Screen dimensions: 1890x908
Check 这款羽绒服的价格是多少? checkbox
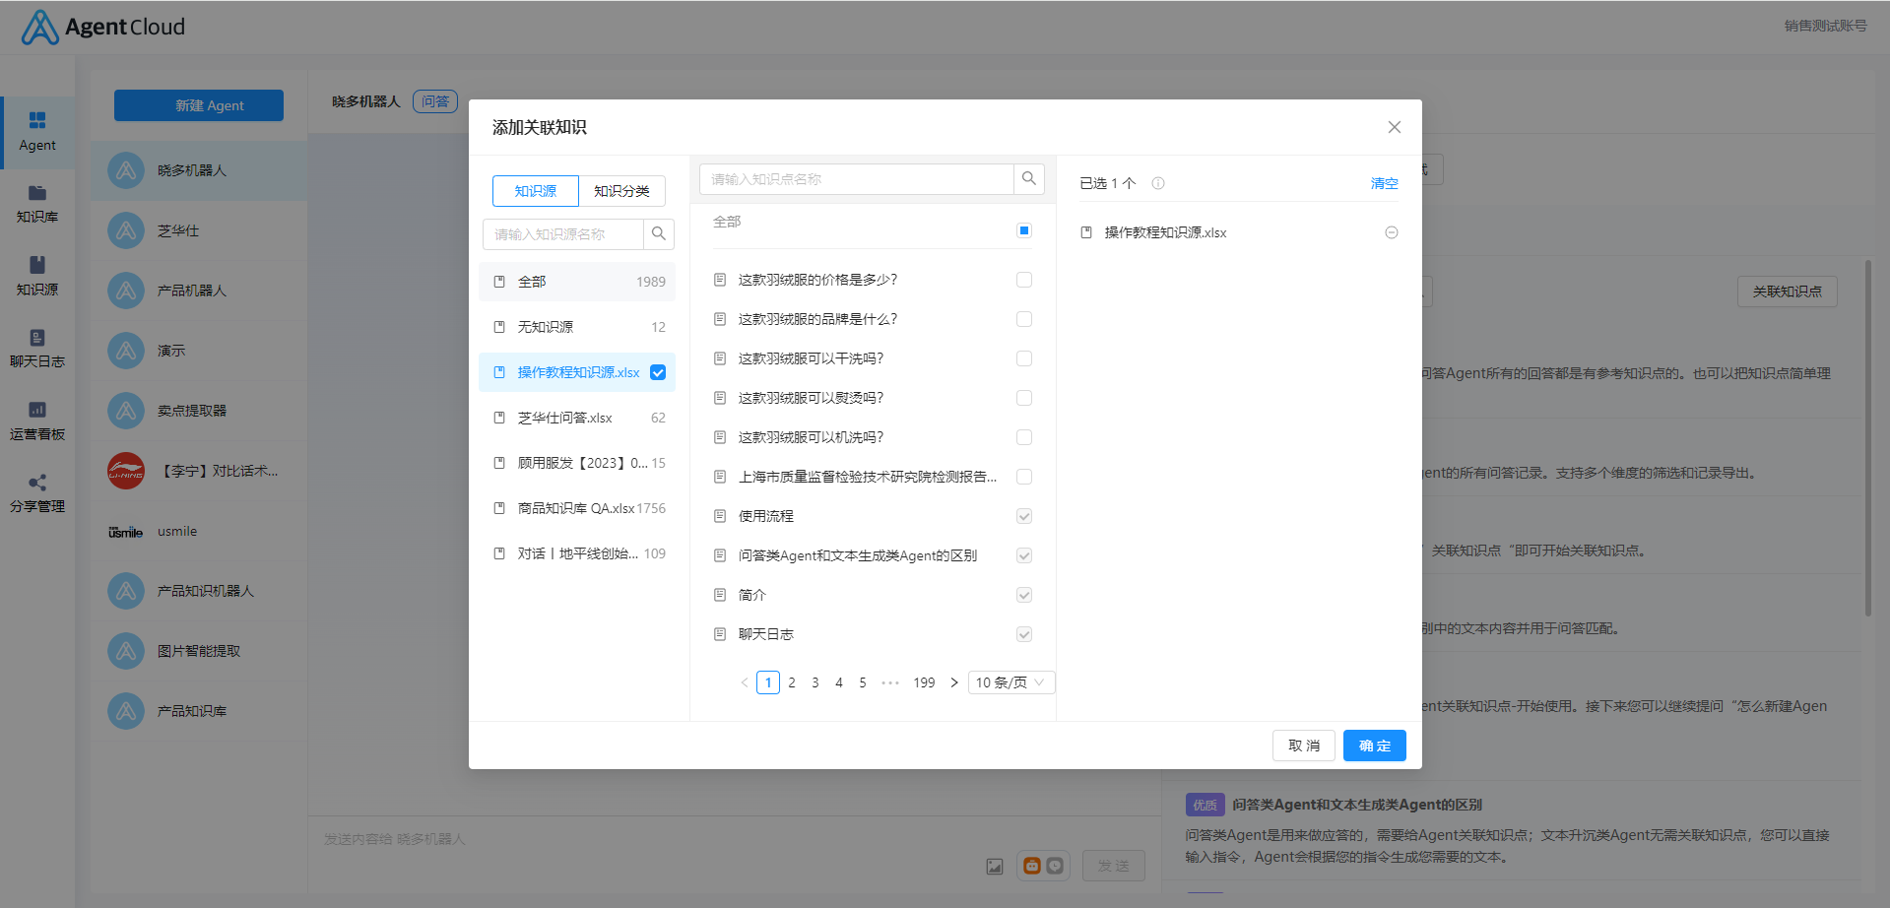point(1024,280)
